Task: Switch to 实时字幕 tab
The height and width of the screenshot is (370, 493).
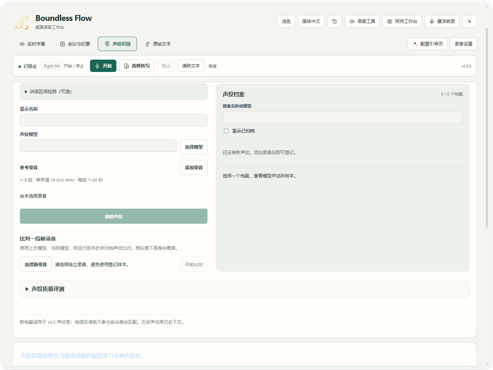Action: [x=32, y=44]
